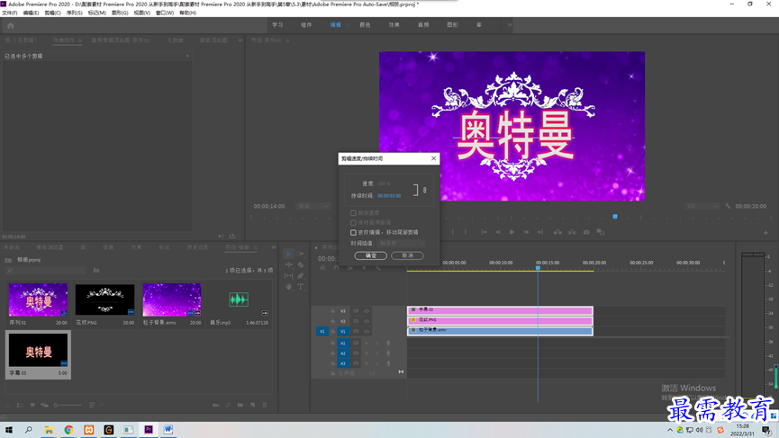This screenshot has width=779, height=438.
Task: Close the 剪辑速度/持续时间 dialog
Action: click(x=434, y=158)
